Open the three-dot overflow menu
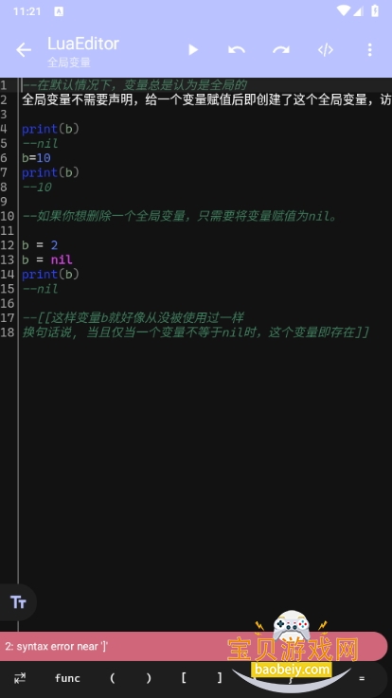This screenshot has width=392, height=698. [x=369, y=50]
